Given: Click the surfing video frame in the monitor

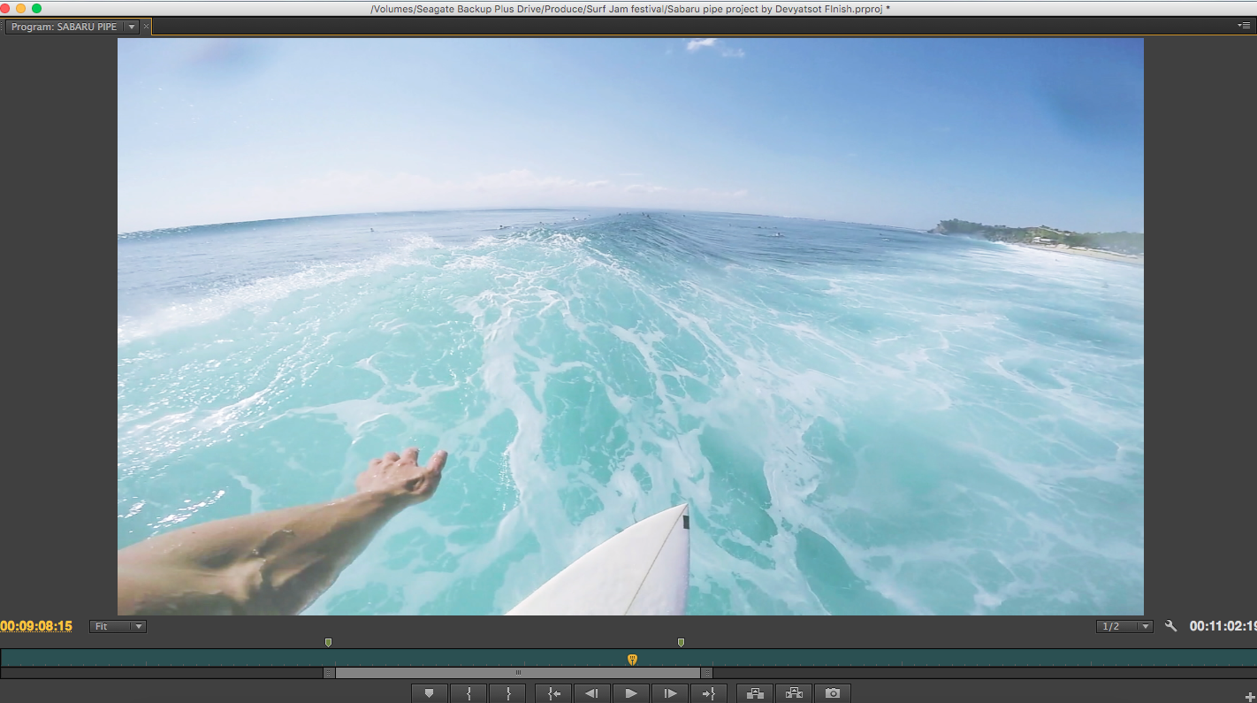Looking at the screenshot, I should pos(630,326).
